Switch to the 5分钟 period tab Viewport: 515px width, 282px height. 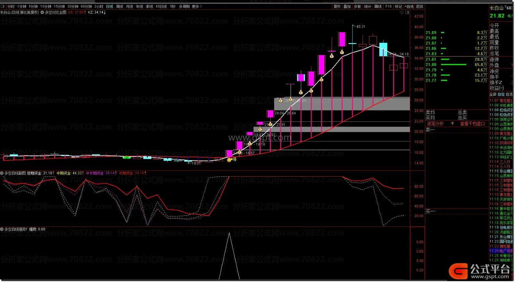(x=33, y=6)
